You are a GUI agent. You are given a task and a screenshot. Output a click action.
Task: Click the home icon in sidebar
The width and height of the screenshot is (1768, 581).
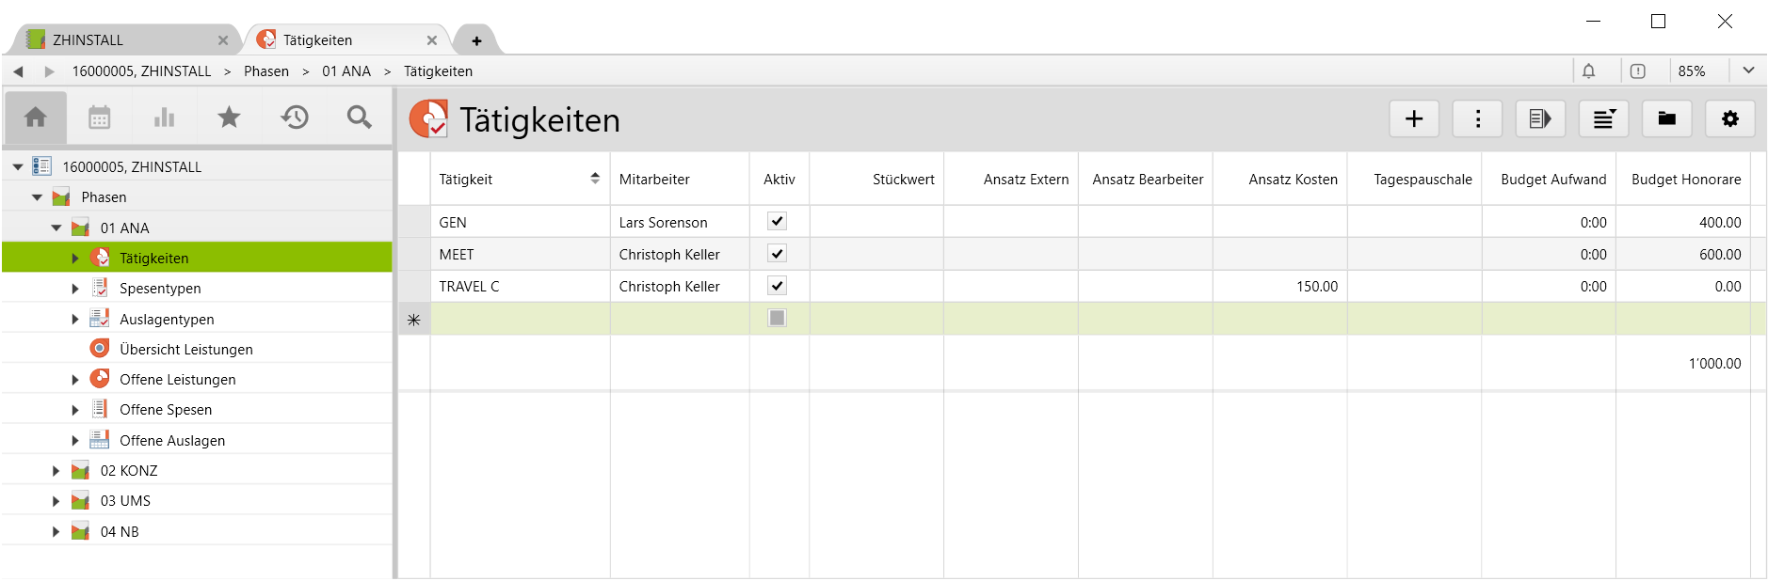pos(36,118)
